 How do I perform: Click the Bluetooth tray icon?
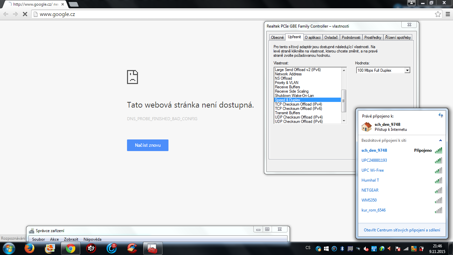coord(342,248)
